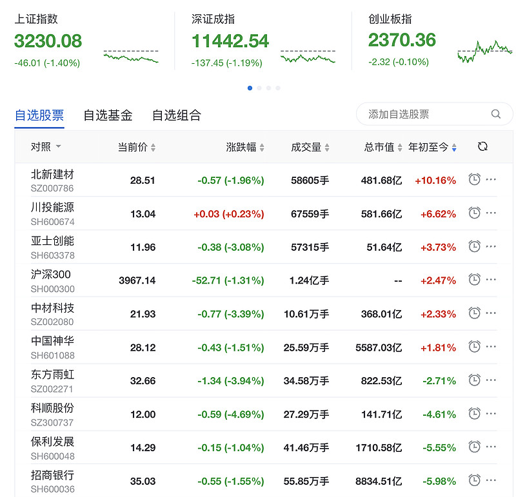This screenshot has width=516, height=497.
Task: Click 深证成指 mini trend chart
Action: [308, 56]
